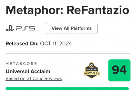The width and height of the screenshot is (136, 98).
Task: Open the View All Platforms button
Action: [72, 28]
